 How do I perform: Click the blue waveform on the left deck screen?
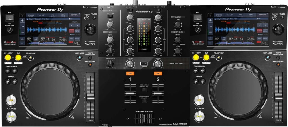pyautogui.click(x=47, y=30)
